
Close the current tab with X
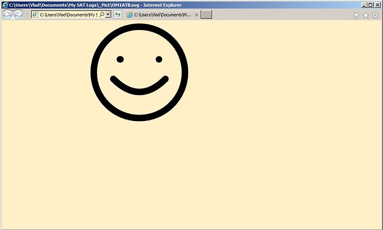click(x=196, y=15)
